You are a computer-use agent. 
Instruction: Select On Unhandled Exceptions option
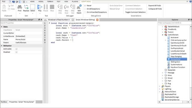click(x=85, y=12)
